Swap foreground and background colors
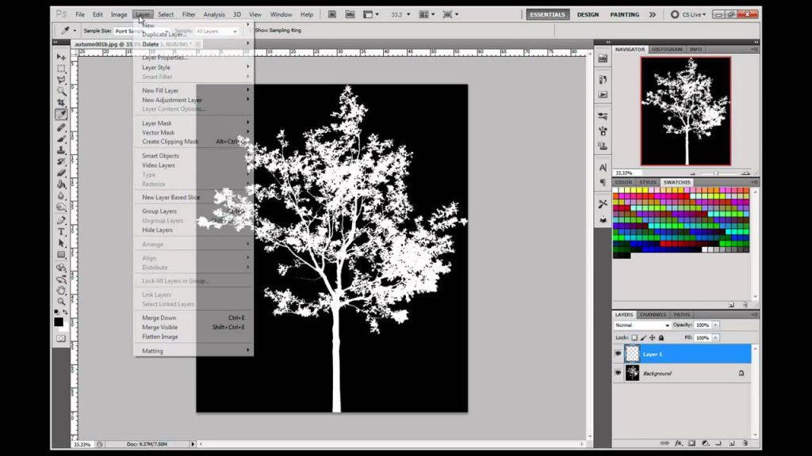812x456 pixels. coord(65,312)
